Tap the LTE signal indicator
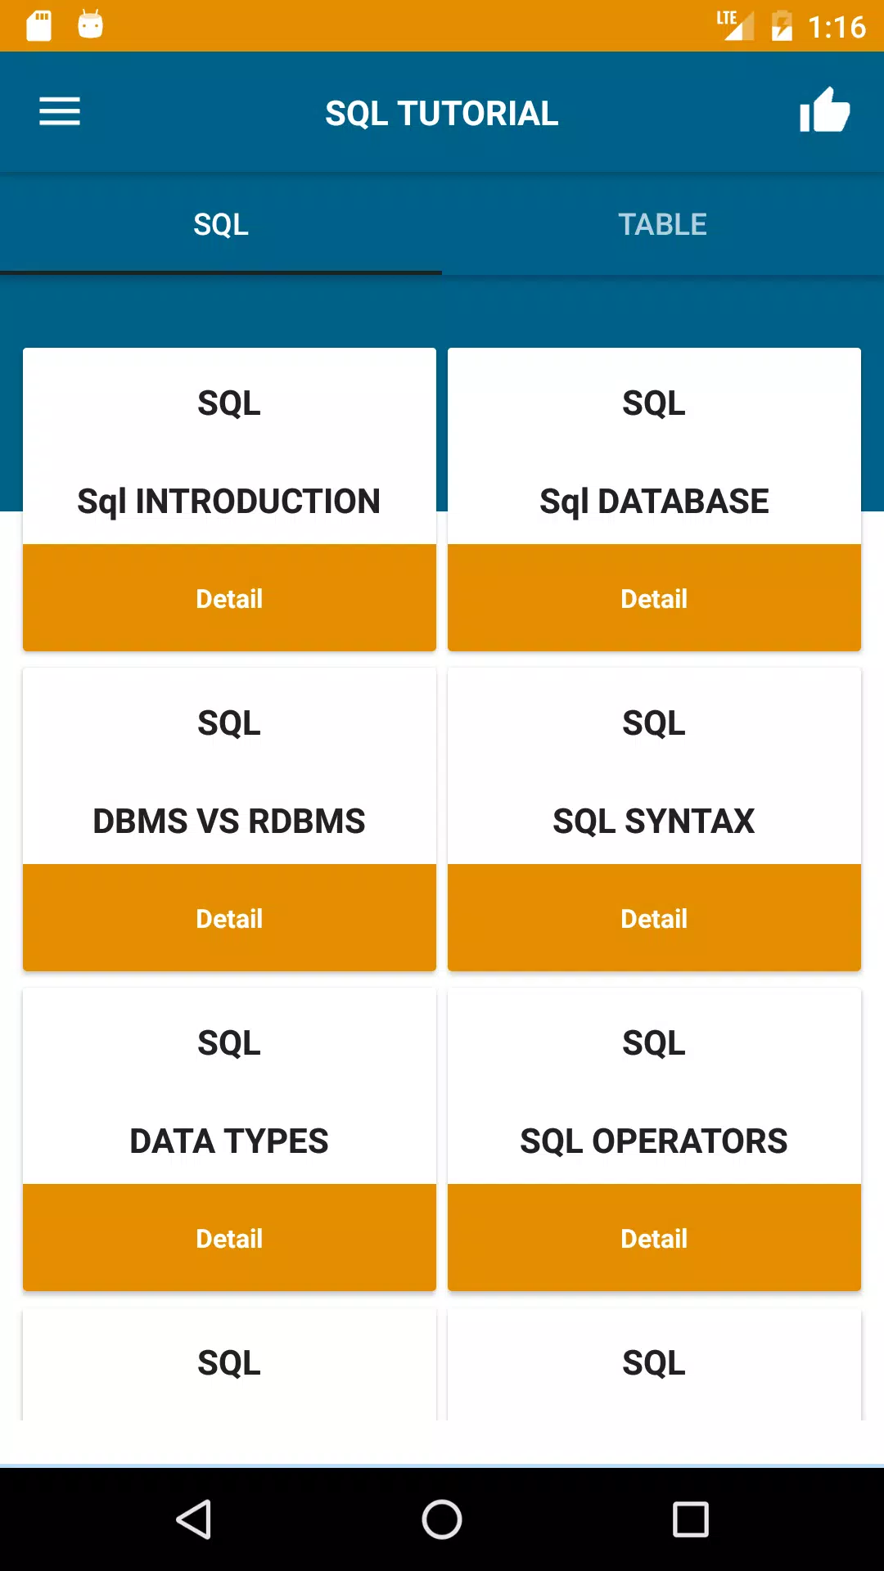The image size is (884, 1571). pos(735,25)
